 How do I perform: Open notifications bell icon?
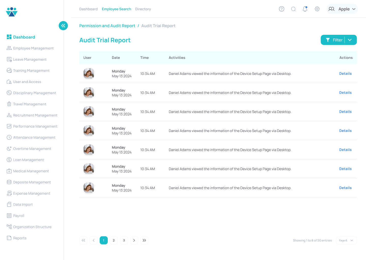[x=305, y=9]
